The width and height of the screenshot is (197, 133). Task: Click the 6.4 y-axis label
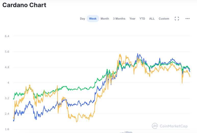point(7,36)
